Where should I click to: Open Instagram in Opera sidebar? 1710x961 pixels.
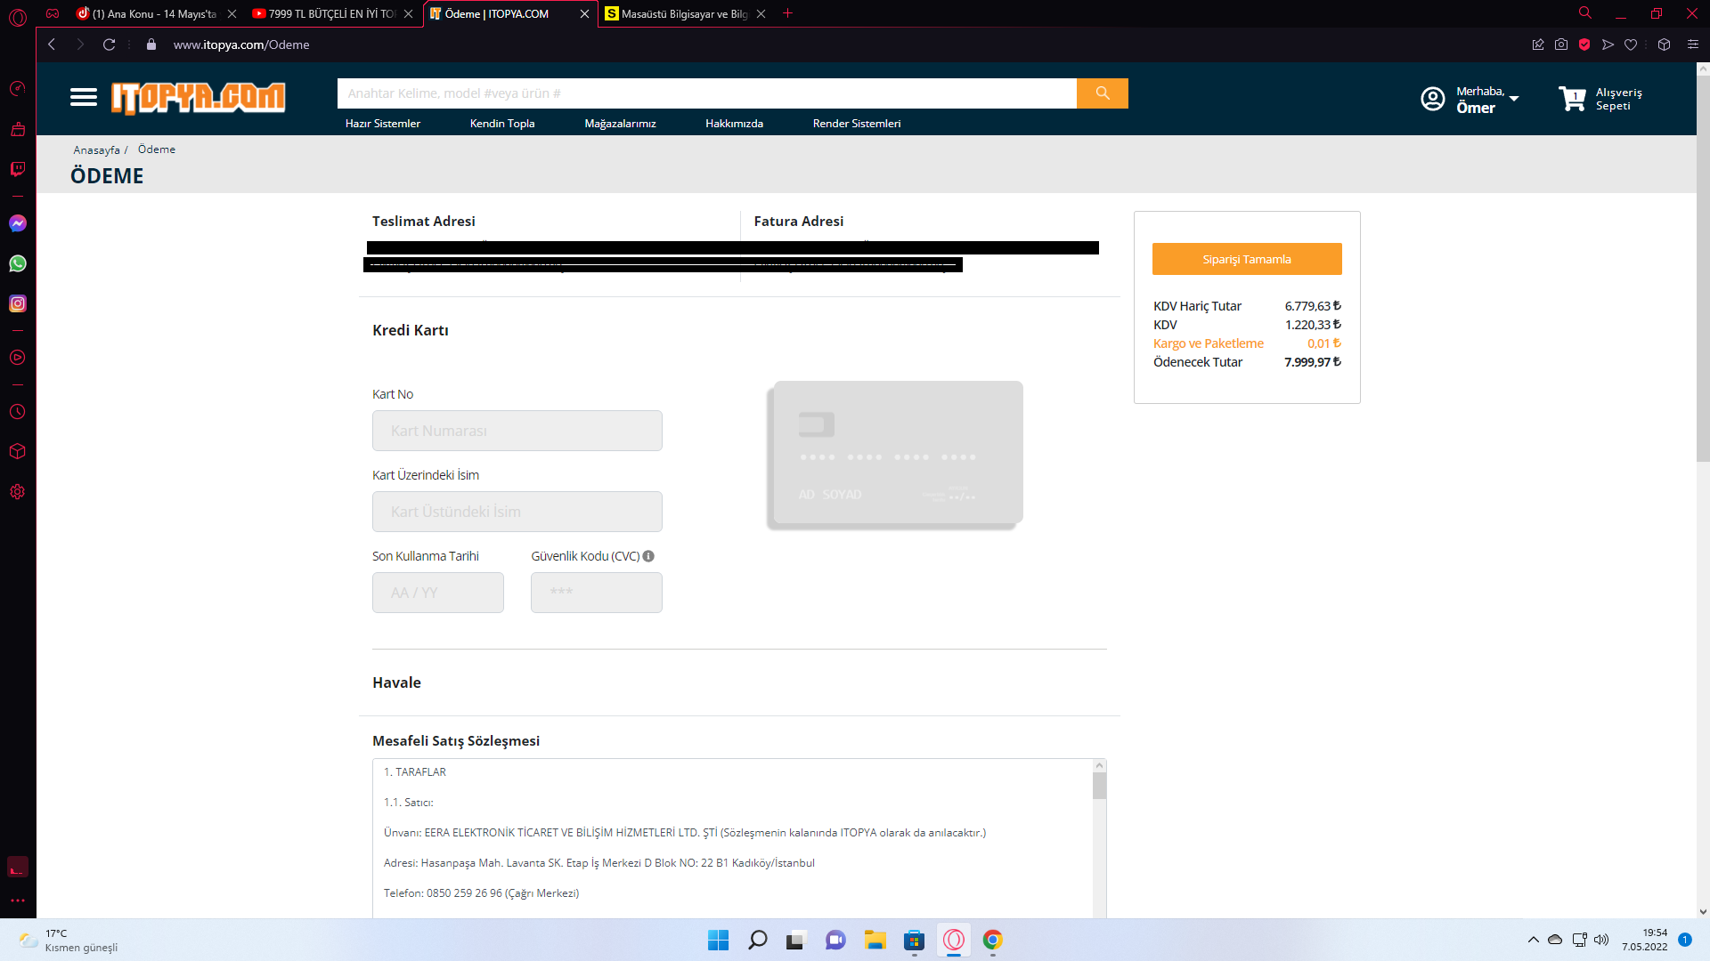coord(18,303)
